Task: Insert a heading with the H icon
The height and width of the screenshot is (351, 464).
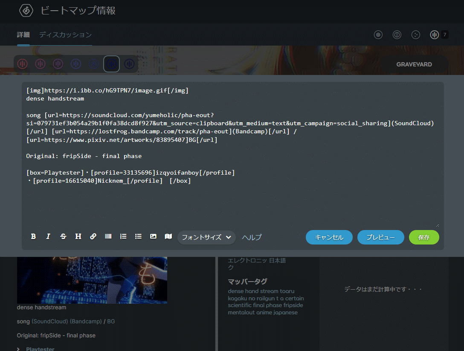Action: [78, 236]
